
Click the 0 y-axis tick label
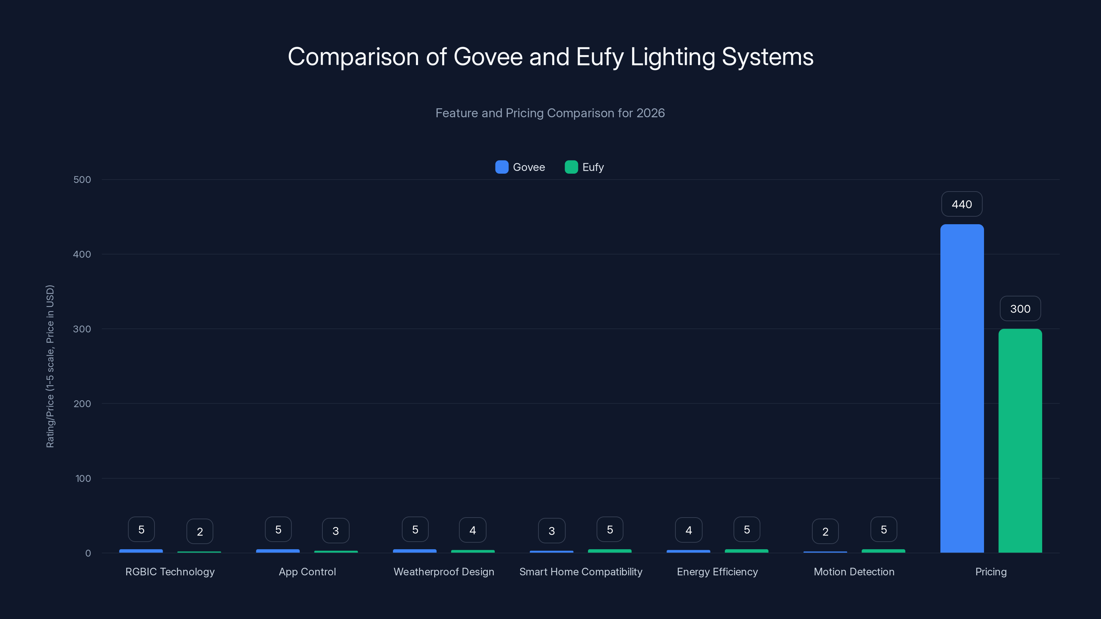click(88, 553)
